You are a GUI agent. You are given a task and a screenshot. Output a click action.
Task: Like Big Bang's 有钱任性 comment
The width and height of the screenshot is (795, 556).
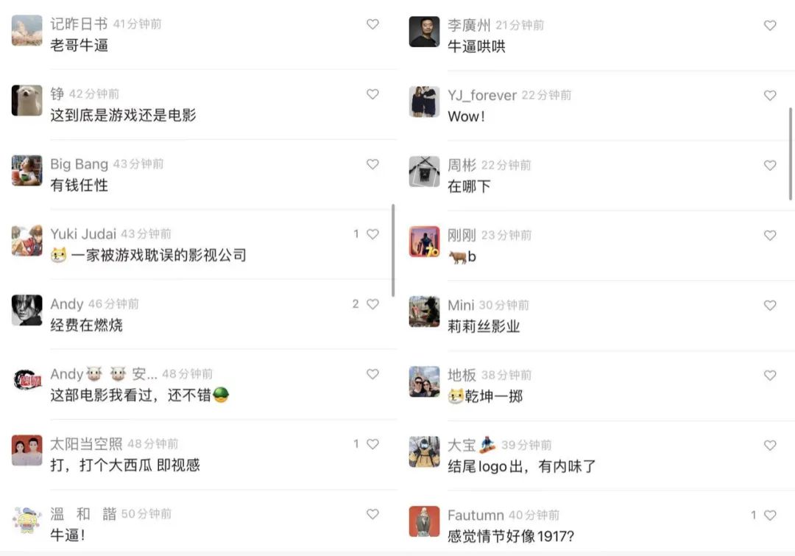tap(372, 164)
